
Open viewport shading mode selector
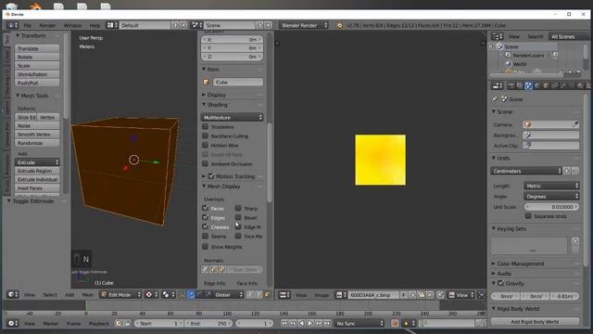tap(151, 294)
